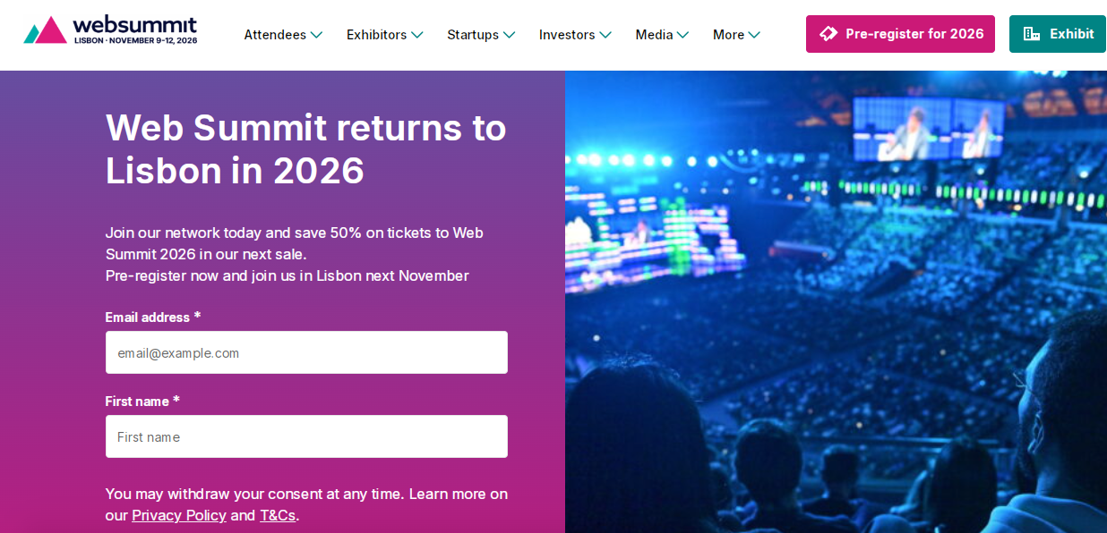
Task: Open the Attendees menu
Action: (x=275, y=35)
